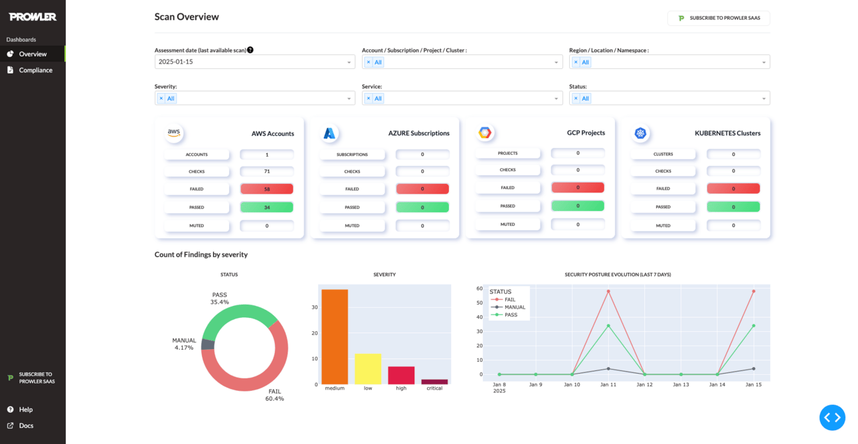Remove All tag in Region filter

click(576, 62)
